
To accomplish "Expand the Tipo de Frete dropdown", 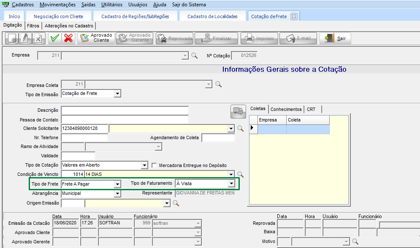I will [117, 184].
